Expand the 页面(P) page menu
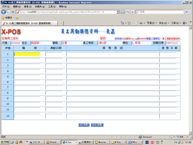 (x=151, y=23)
